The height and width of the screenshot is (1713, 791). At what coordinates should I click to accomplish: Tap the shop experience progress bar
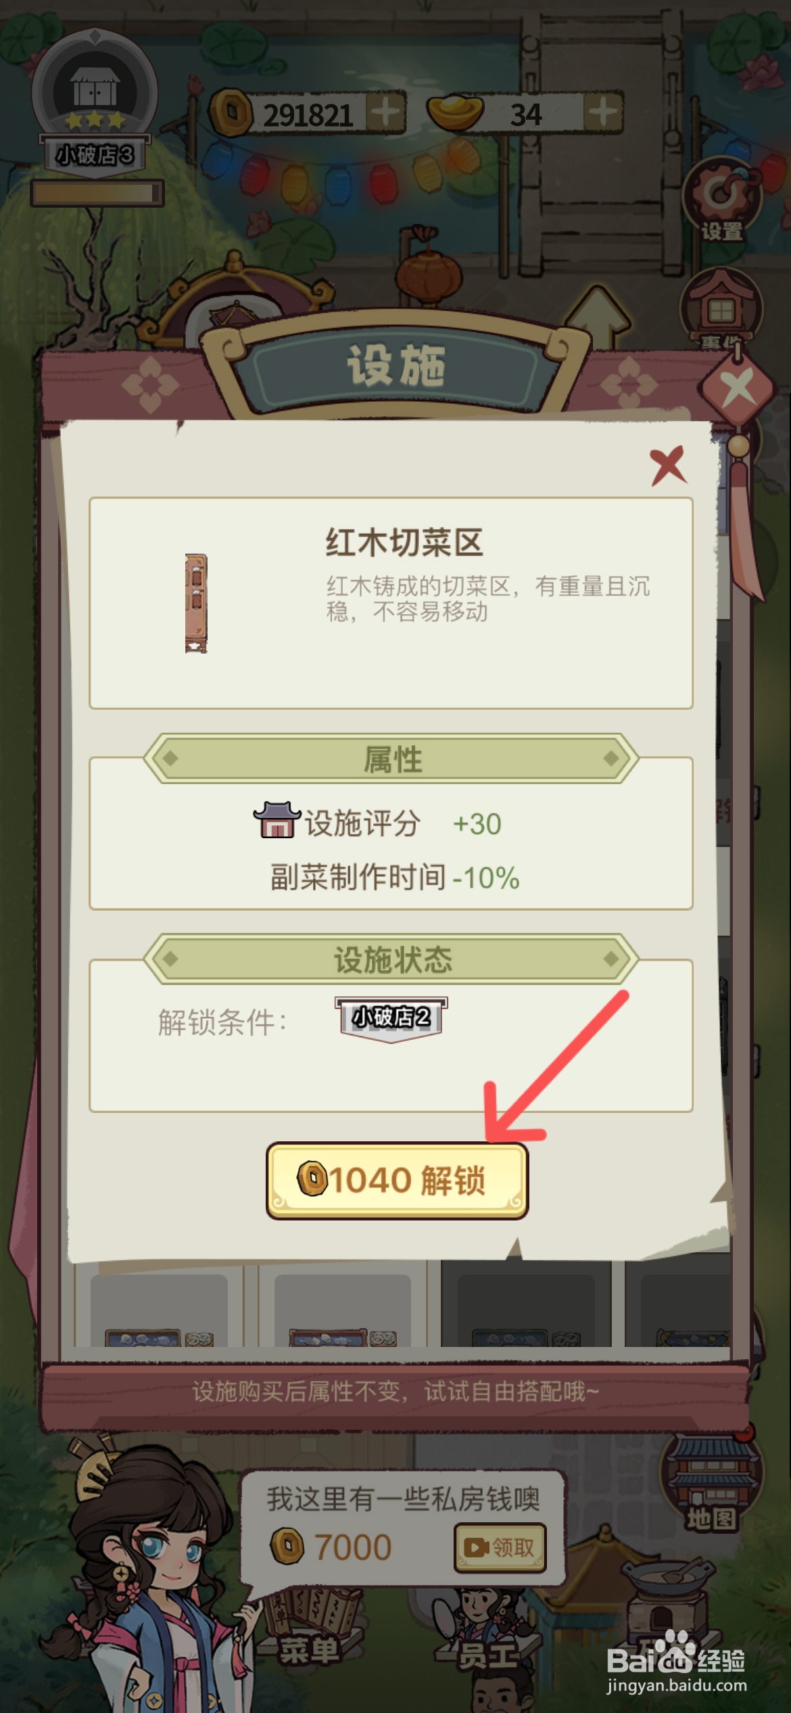point(97,193)
